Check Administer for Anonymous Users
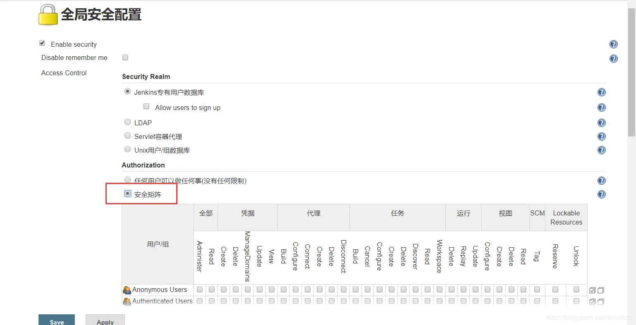The height and width of the screenshot is (325, 636). tap(200, 289)
